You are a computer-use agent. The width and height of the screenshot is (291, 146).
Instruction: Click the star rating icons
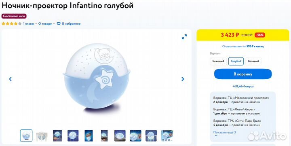[x=11, y=23]
